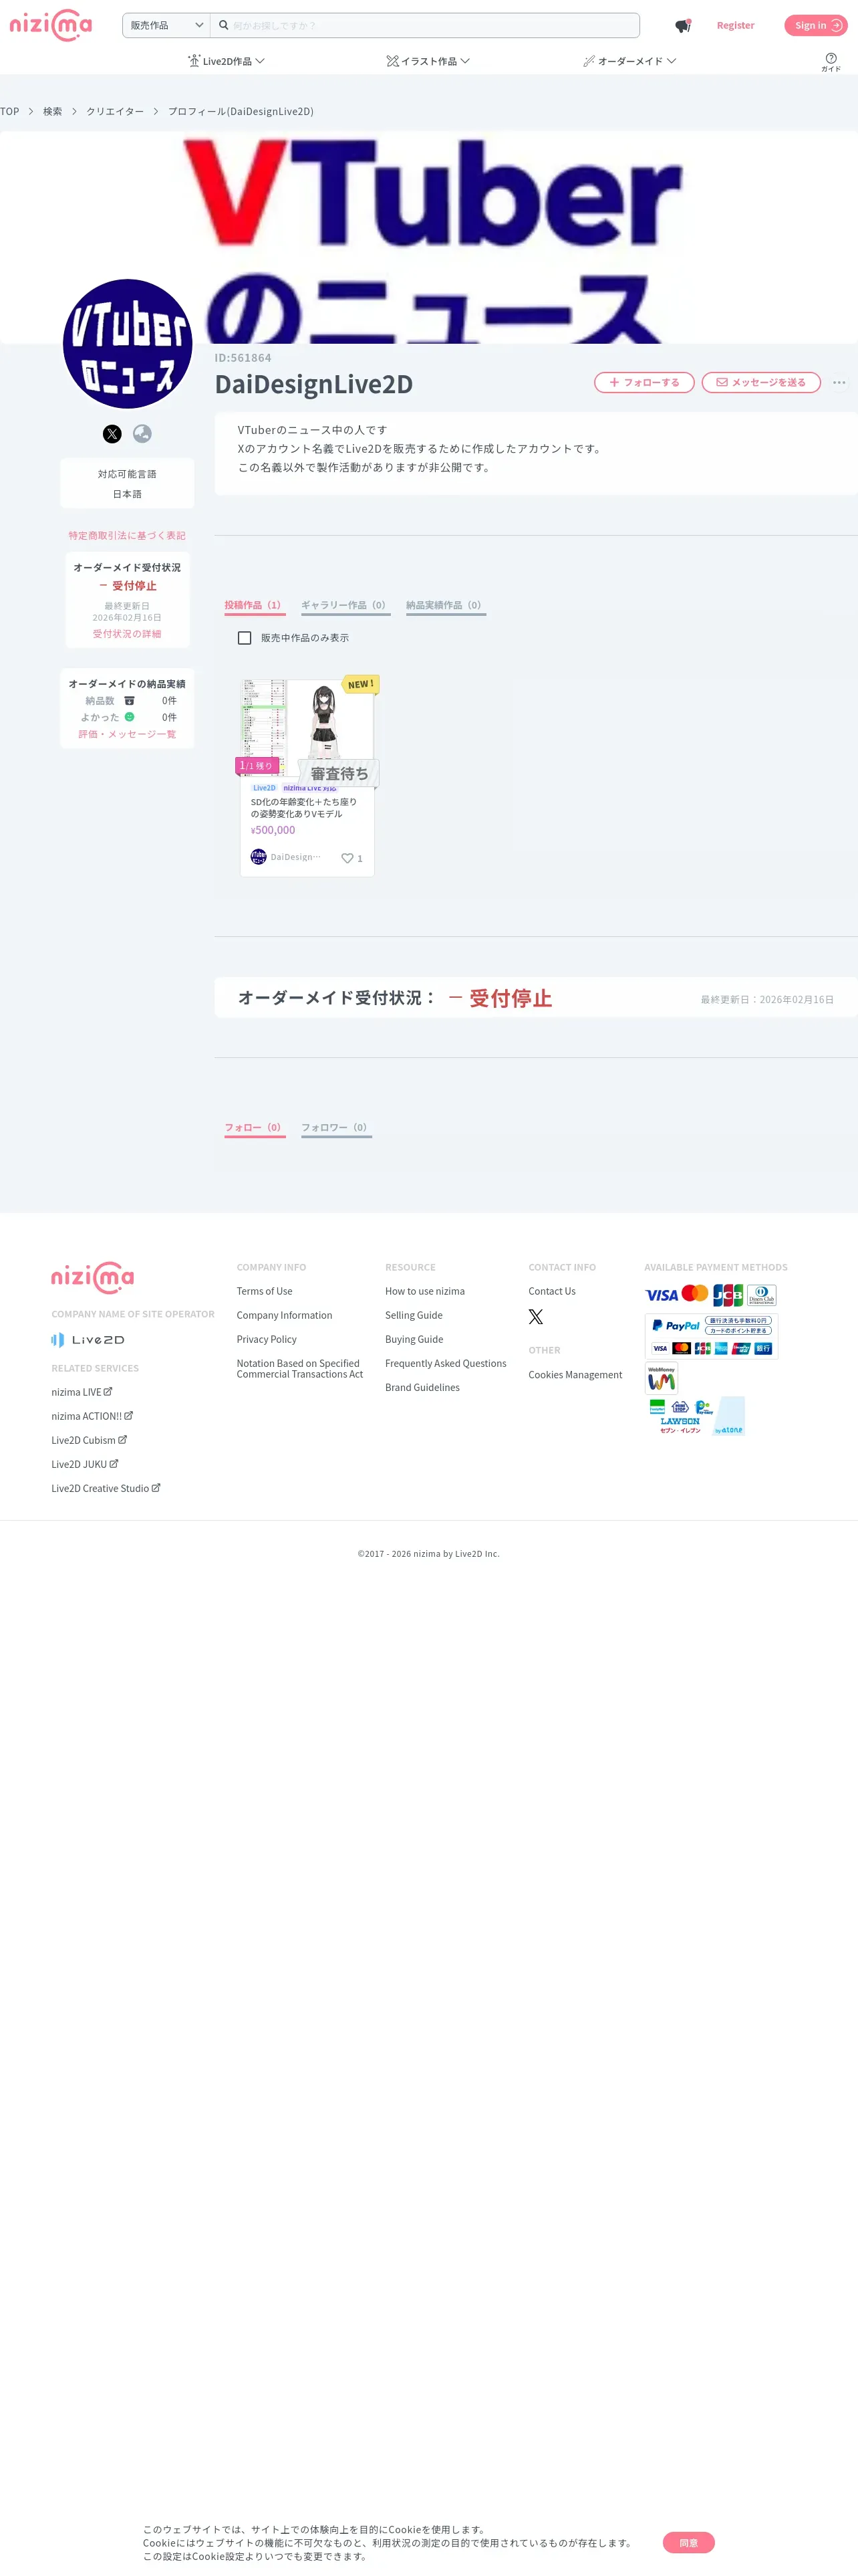Open the Company Information link
This screenshot has width=858, height=2576.
285,1316
